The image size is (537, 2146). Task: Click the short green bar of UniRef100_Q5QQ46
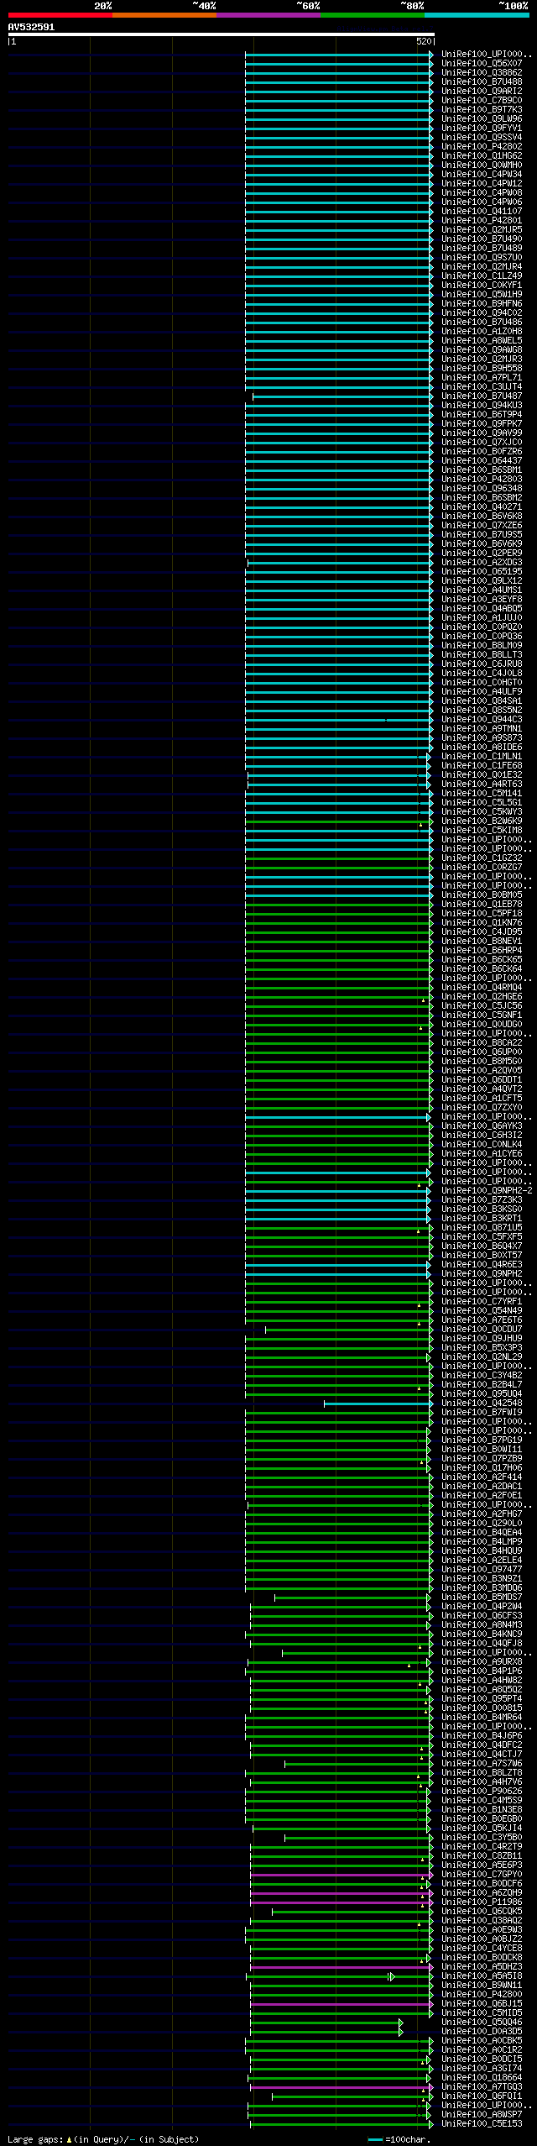tap(326, 2023)
